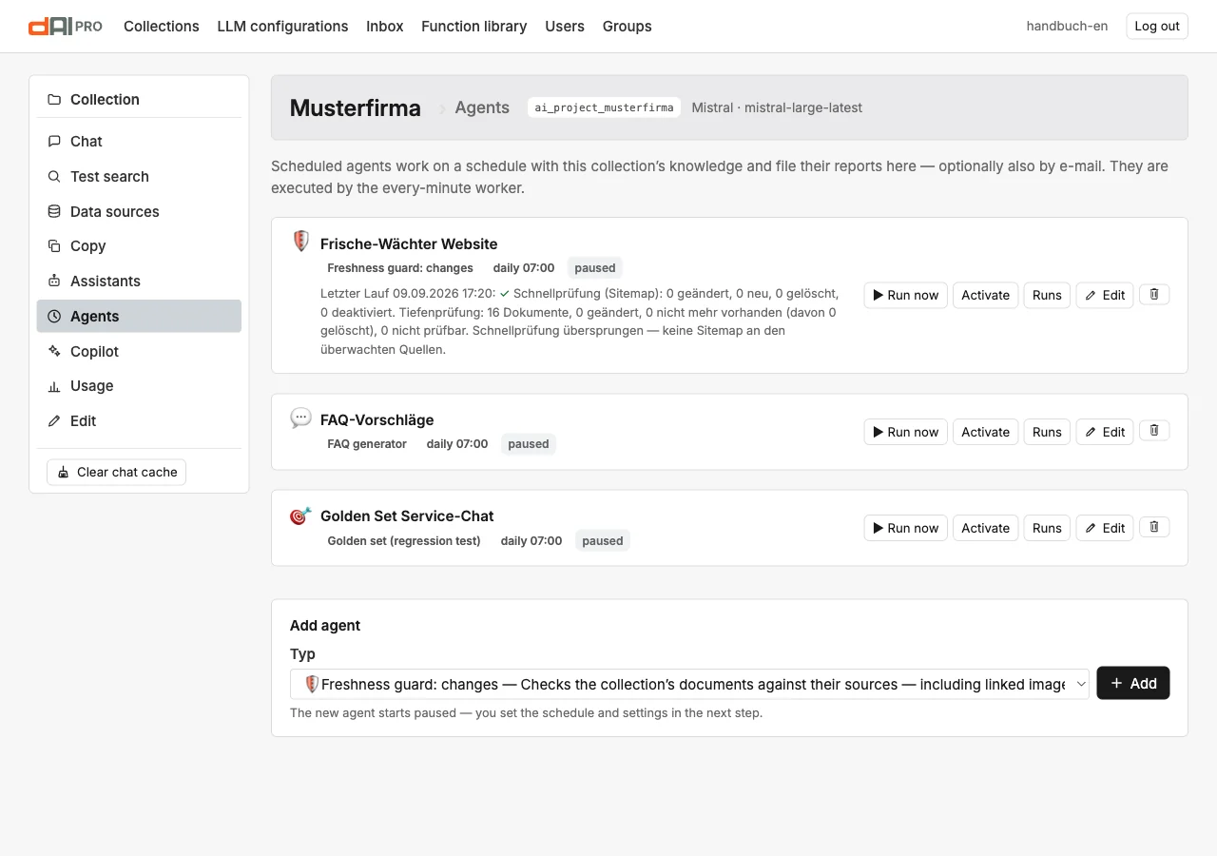Click the Assistants robot icon
The image size is (1217, 856).
[x=54, y=282]
